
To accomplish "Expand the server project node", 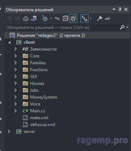I will [9, 131].
